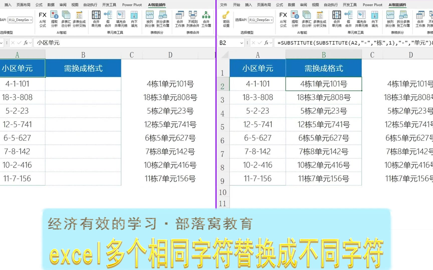The height and width of the screenshot is (270, 433).
Task: Click 小区单元 header cell in right window
Action: pyautogui.click(x=258, y=68)
